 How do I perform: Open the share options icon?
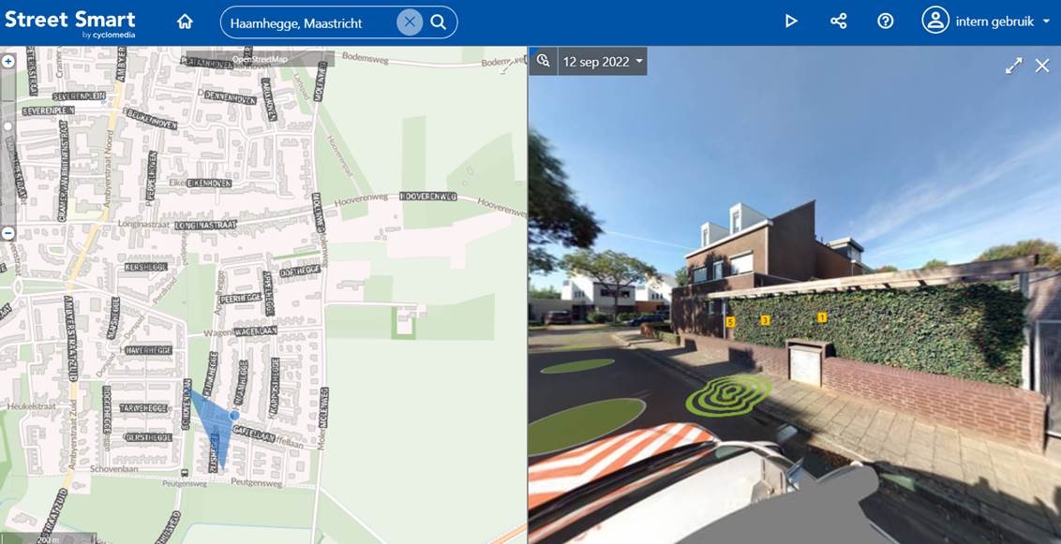839,21
